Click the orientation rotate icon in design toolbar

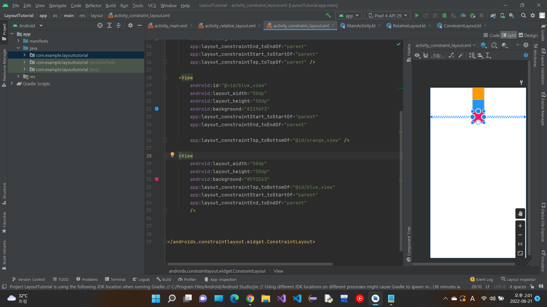click(494, 45)
